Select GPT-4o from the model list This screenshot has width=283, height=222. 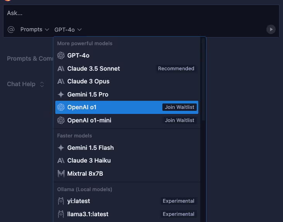[127, 56]
